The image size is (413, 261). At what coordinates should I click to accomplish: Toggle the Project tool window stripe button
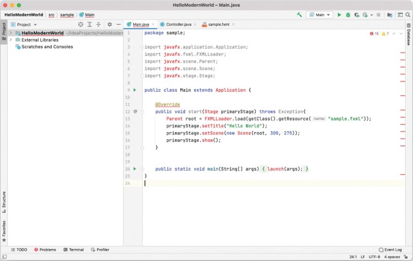pos(4,31)
